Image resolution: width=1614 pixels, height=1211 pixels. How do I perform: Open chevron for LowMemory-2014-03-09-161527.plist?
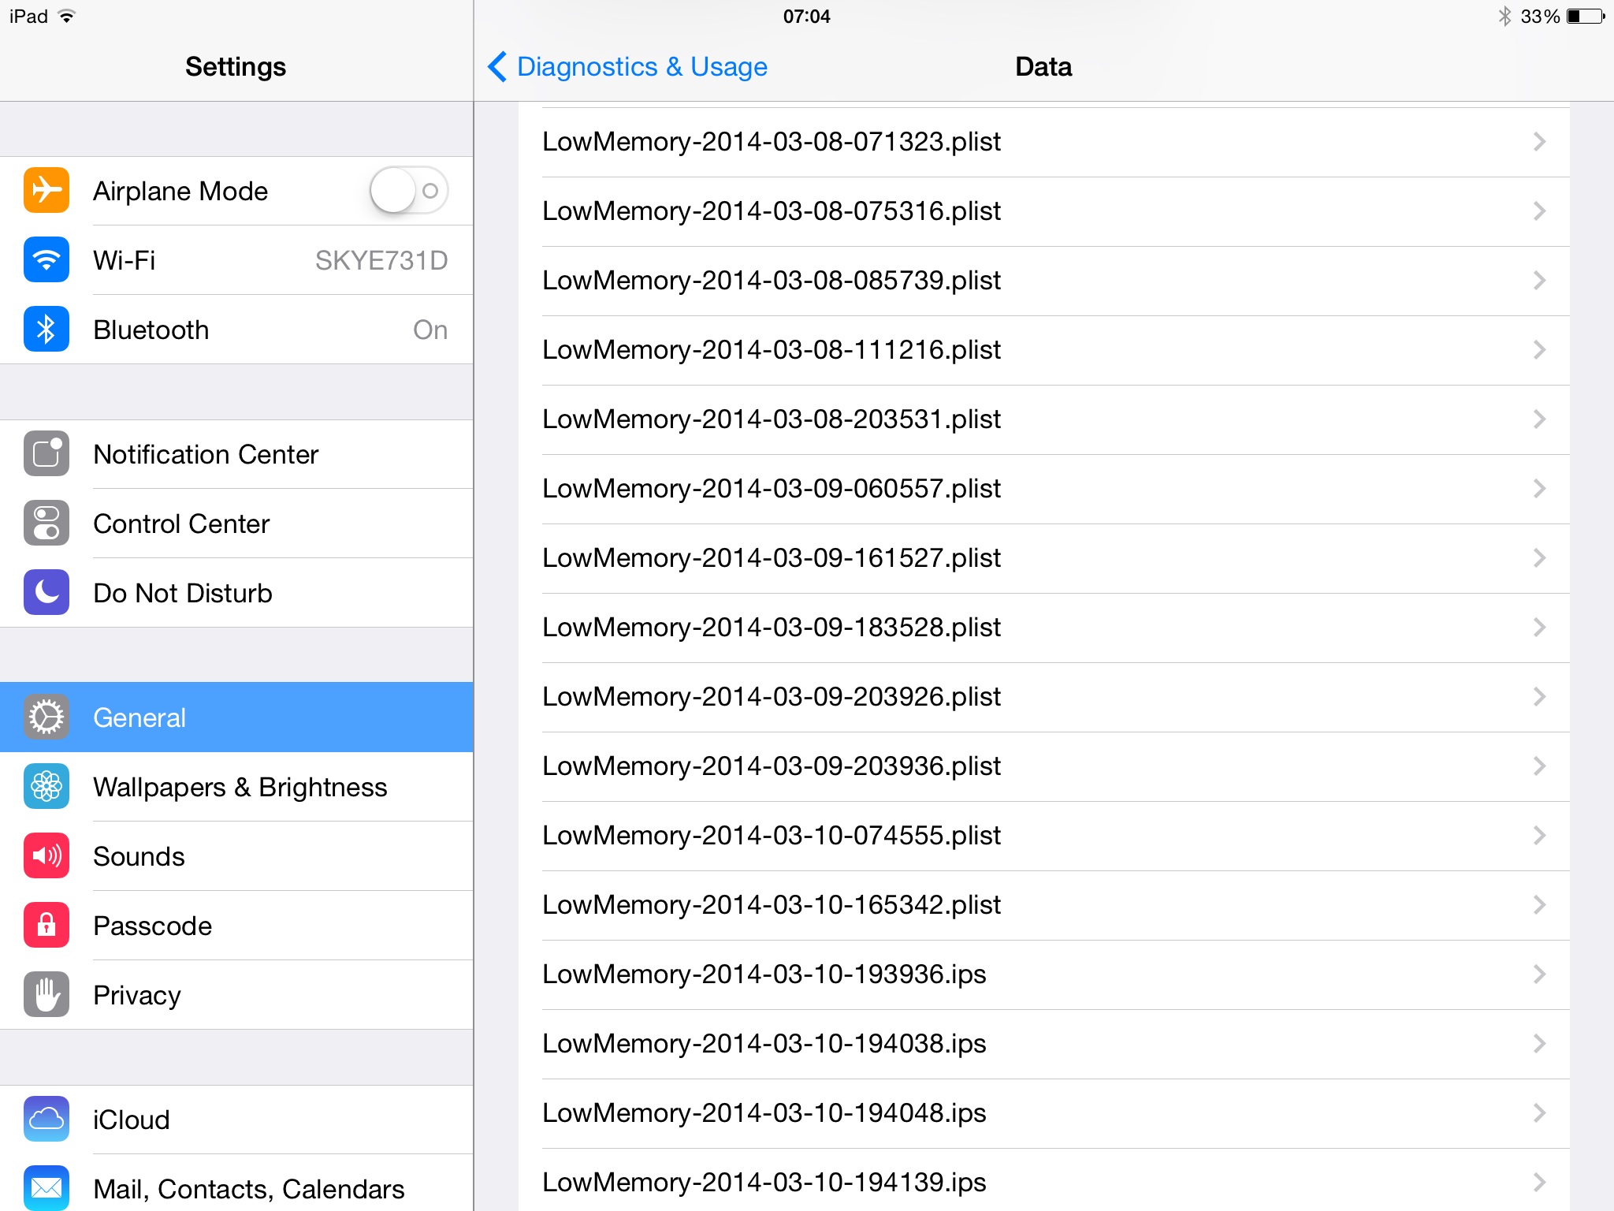pos(1539,558)
